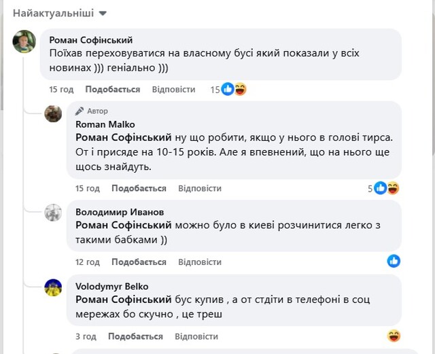The height and width of the screenshot is (354, 435).
Task: Reply to Роман Софінський's top comment
Action: (x=173, y=90)
